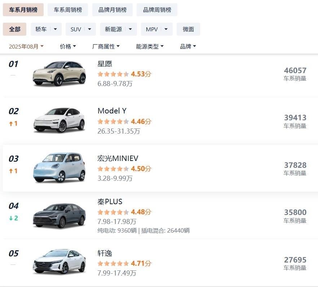
Task: Click the 轩逸 car thumbnail
Action: (x=59, y=262)
